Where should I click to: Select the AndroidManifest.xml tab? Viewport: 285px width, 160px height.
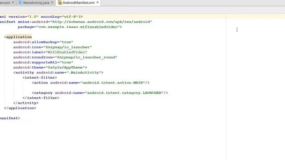click(x=78, y=3)
